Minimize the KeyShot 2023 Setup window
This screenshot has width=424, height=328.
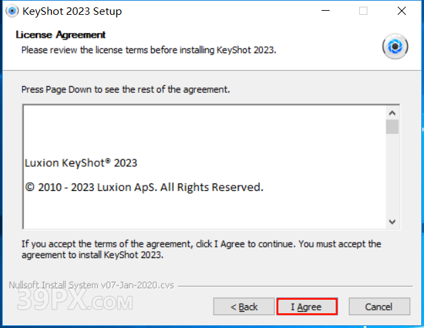(x=327, y=11)
